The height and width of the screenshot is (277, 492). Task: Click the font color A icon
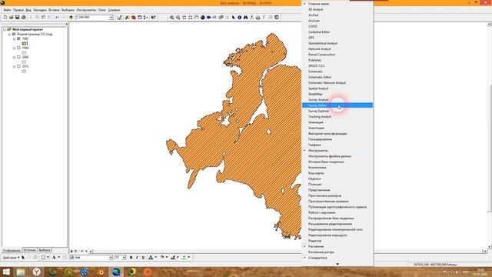151,257
